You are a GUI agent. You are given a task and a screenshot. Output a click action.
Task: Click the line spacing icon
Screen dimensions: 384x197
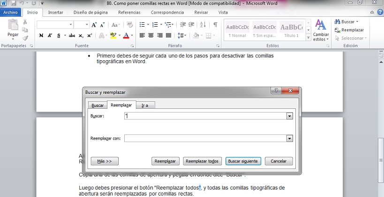(181, 35)
